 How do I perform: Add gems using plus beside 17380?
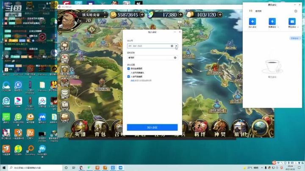pos(180,14)
